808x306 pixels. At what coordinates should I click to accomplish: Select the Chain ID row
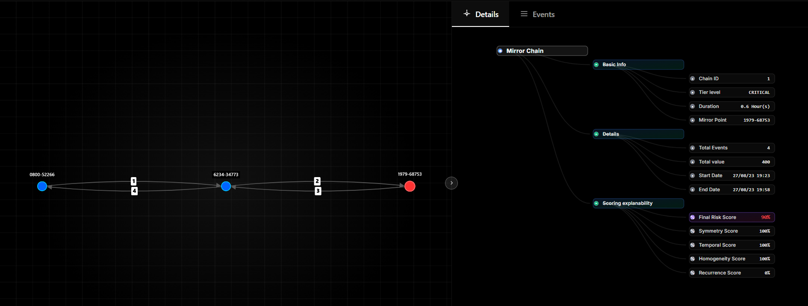[x=732, y=79]
